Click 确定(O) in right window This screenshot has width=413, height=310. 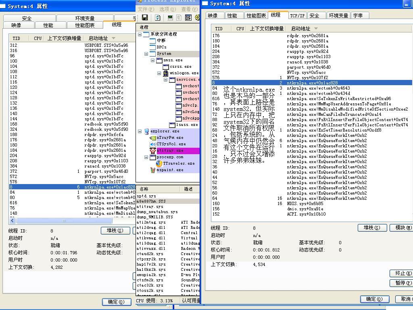click(375, 299)
